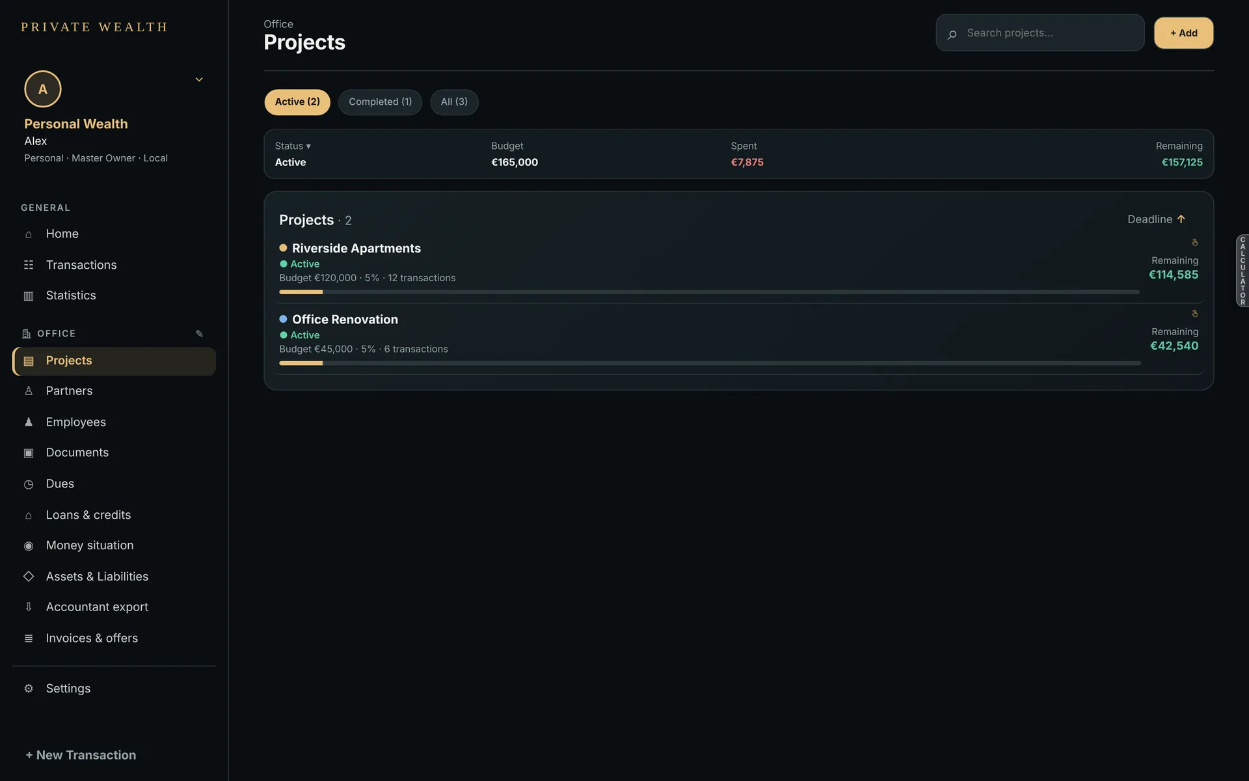Viewport: 1249px width, 781px height.
Task: Open the vertical CALCULATOR side tab
Action: tap(1242, 271)
